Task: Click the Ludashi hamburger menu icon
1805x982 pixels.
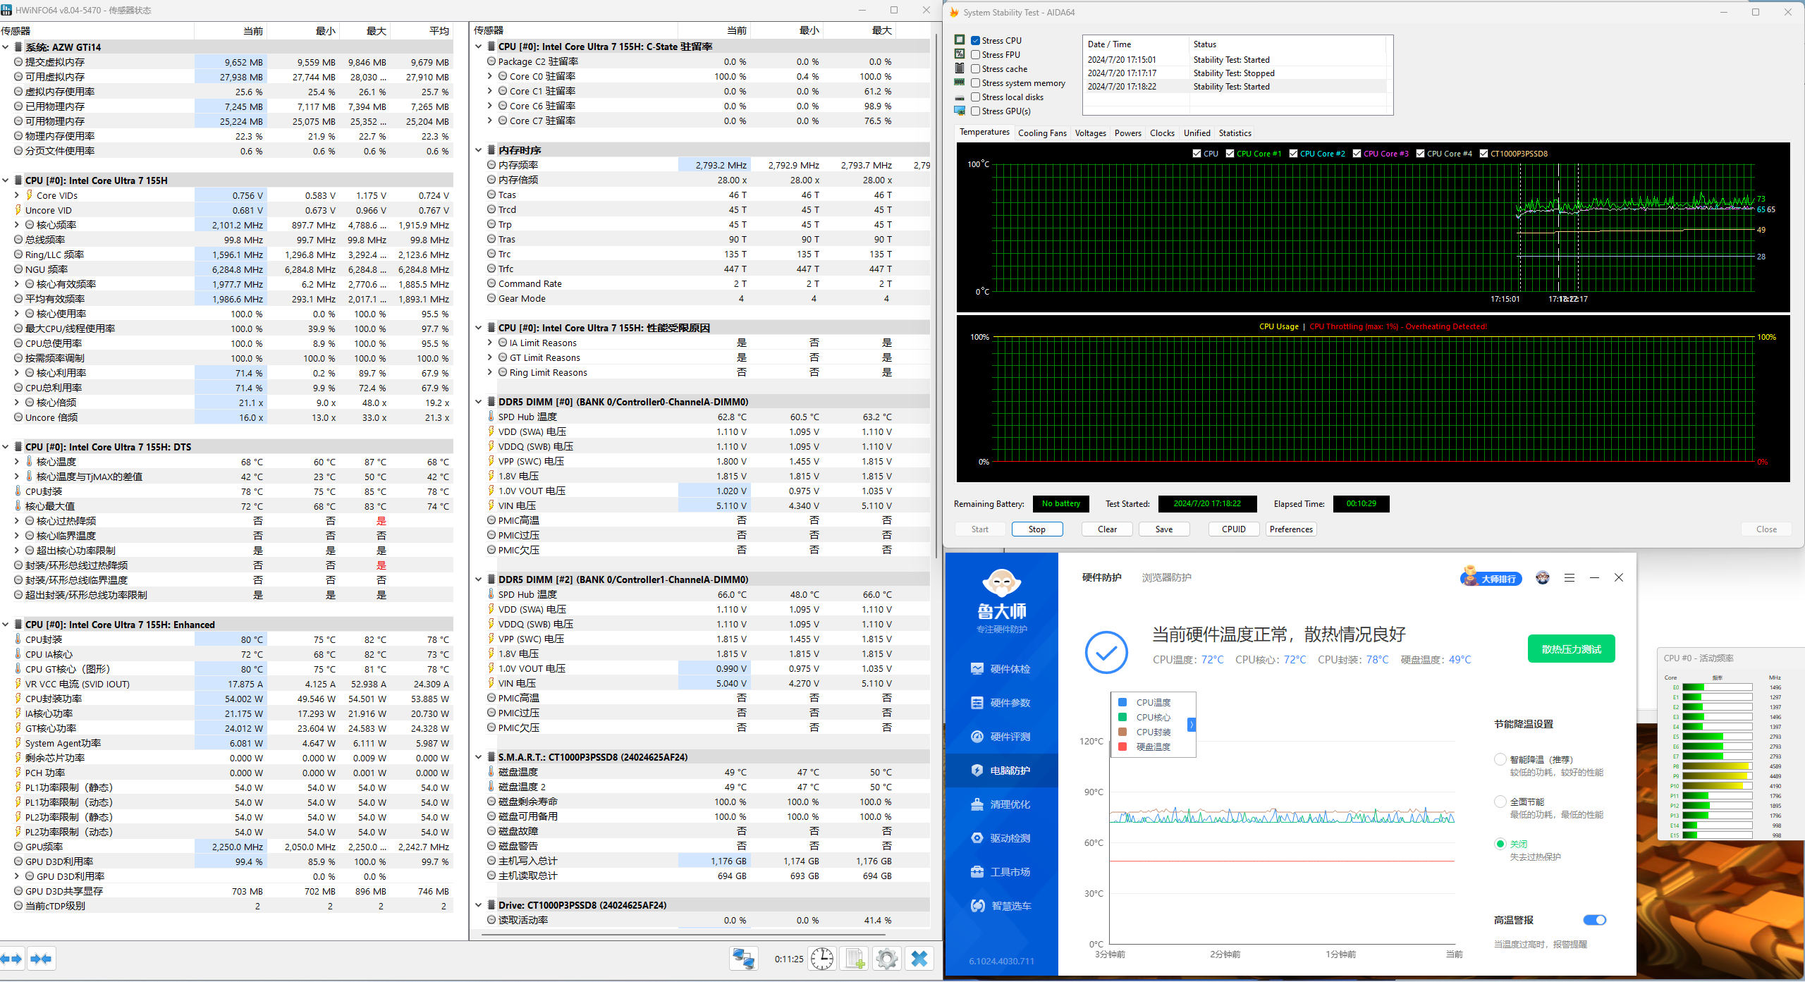Action: tap(1570, 578)
